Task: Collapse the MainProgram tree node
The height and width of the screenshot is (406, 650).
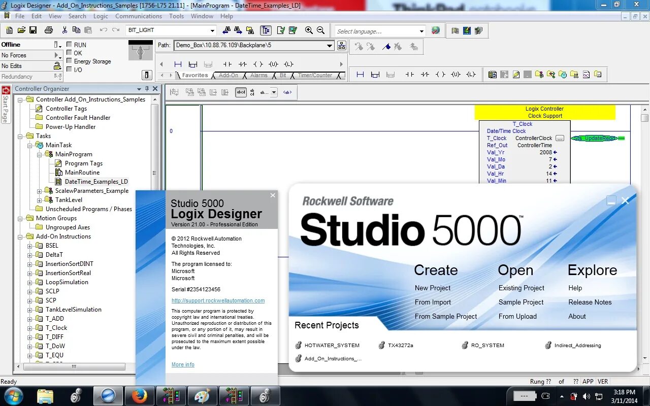Action: (40, 154)
